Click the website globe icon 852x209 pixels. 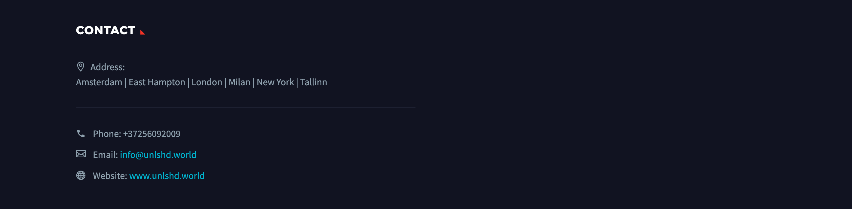click(x=81, y=175)
